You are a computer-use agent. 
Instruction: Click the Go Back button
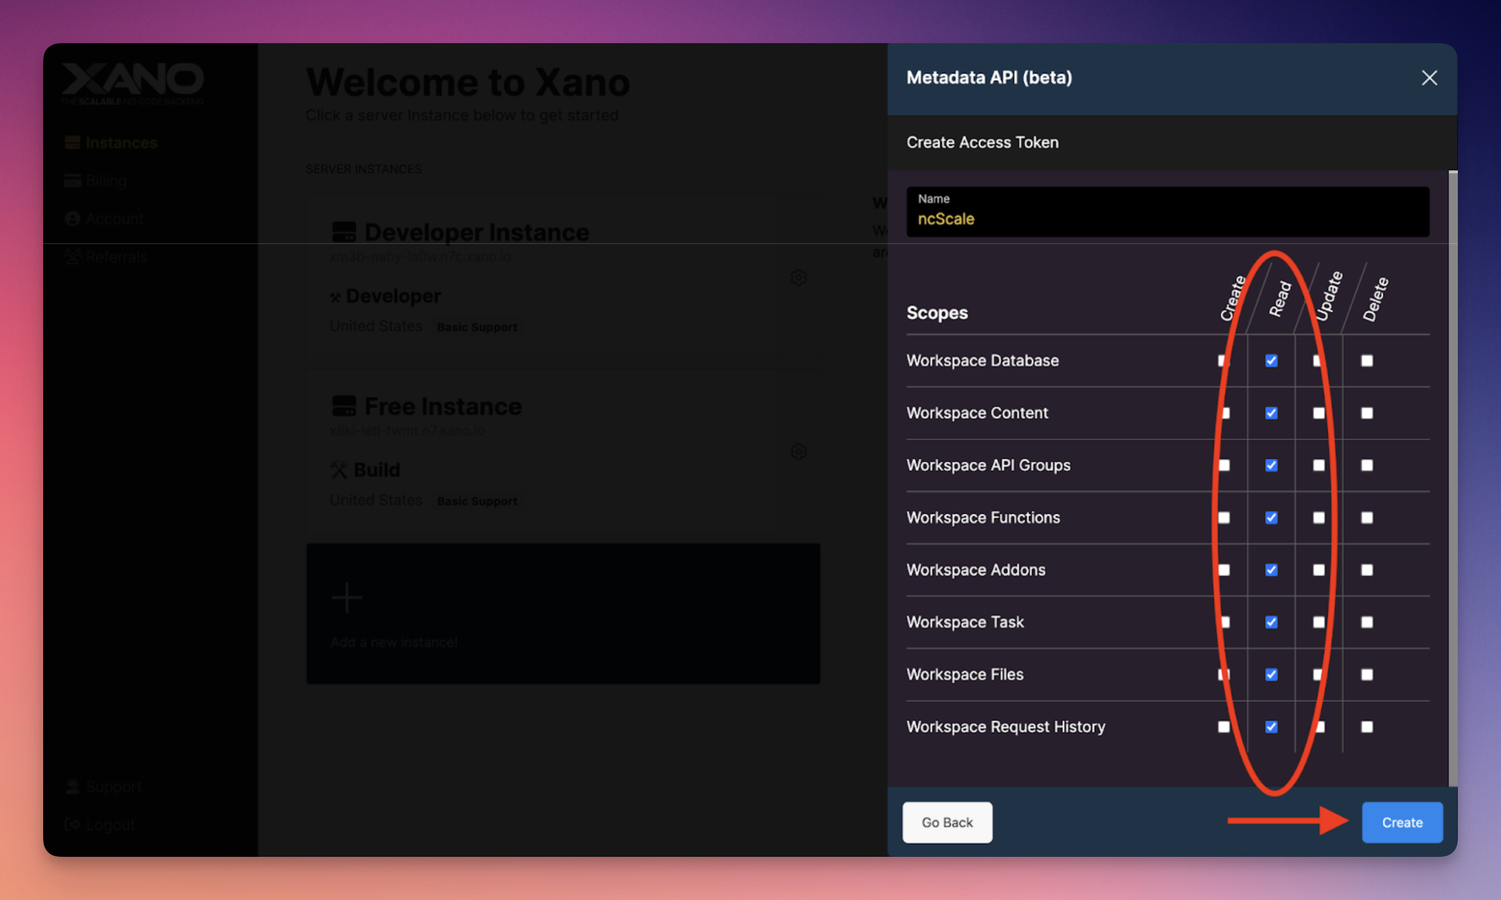click(x=947, y=822)
